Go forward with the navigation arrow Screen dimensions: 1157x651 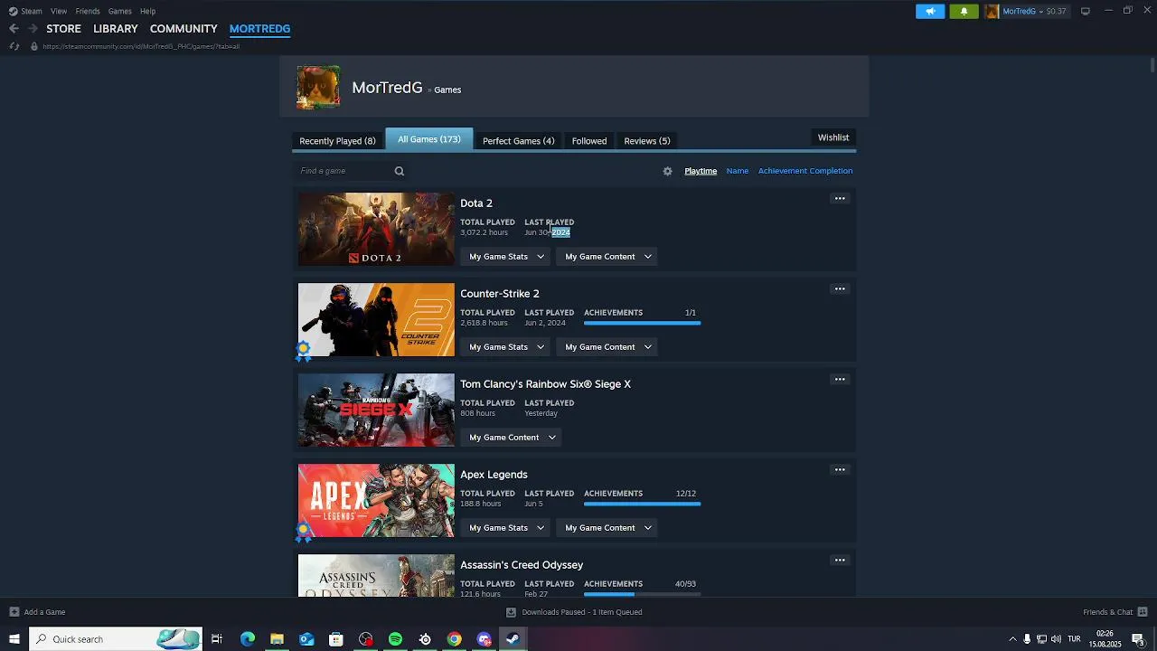click(x=33, y=29)
